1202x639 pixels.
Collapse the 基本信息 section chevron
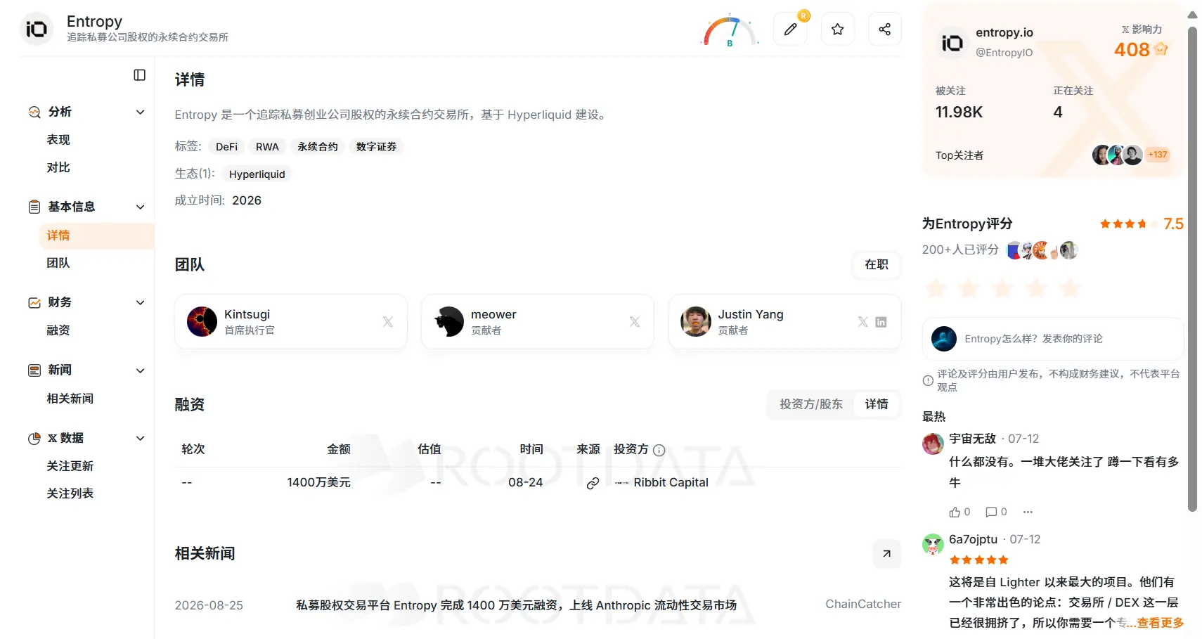pos(140,207)
